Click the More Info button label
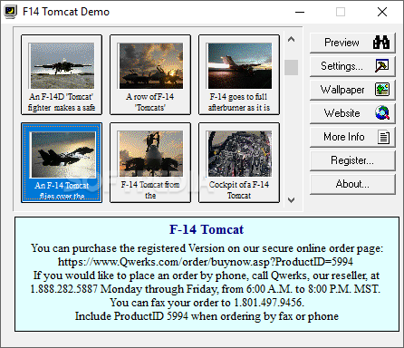 click(x=344, y=137)
